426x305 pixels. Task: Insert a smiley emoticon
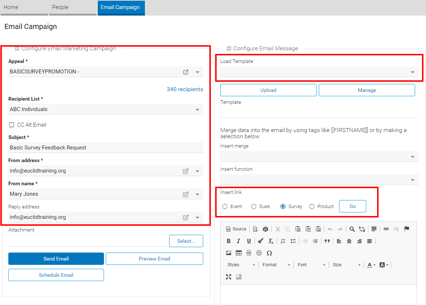point(259,253)
